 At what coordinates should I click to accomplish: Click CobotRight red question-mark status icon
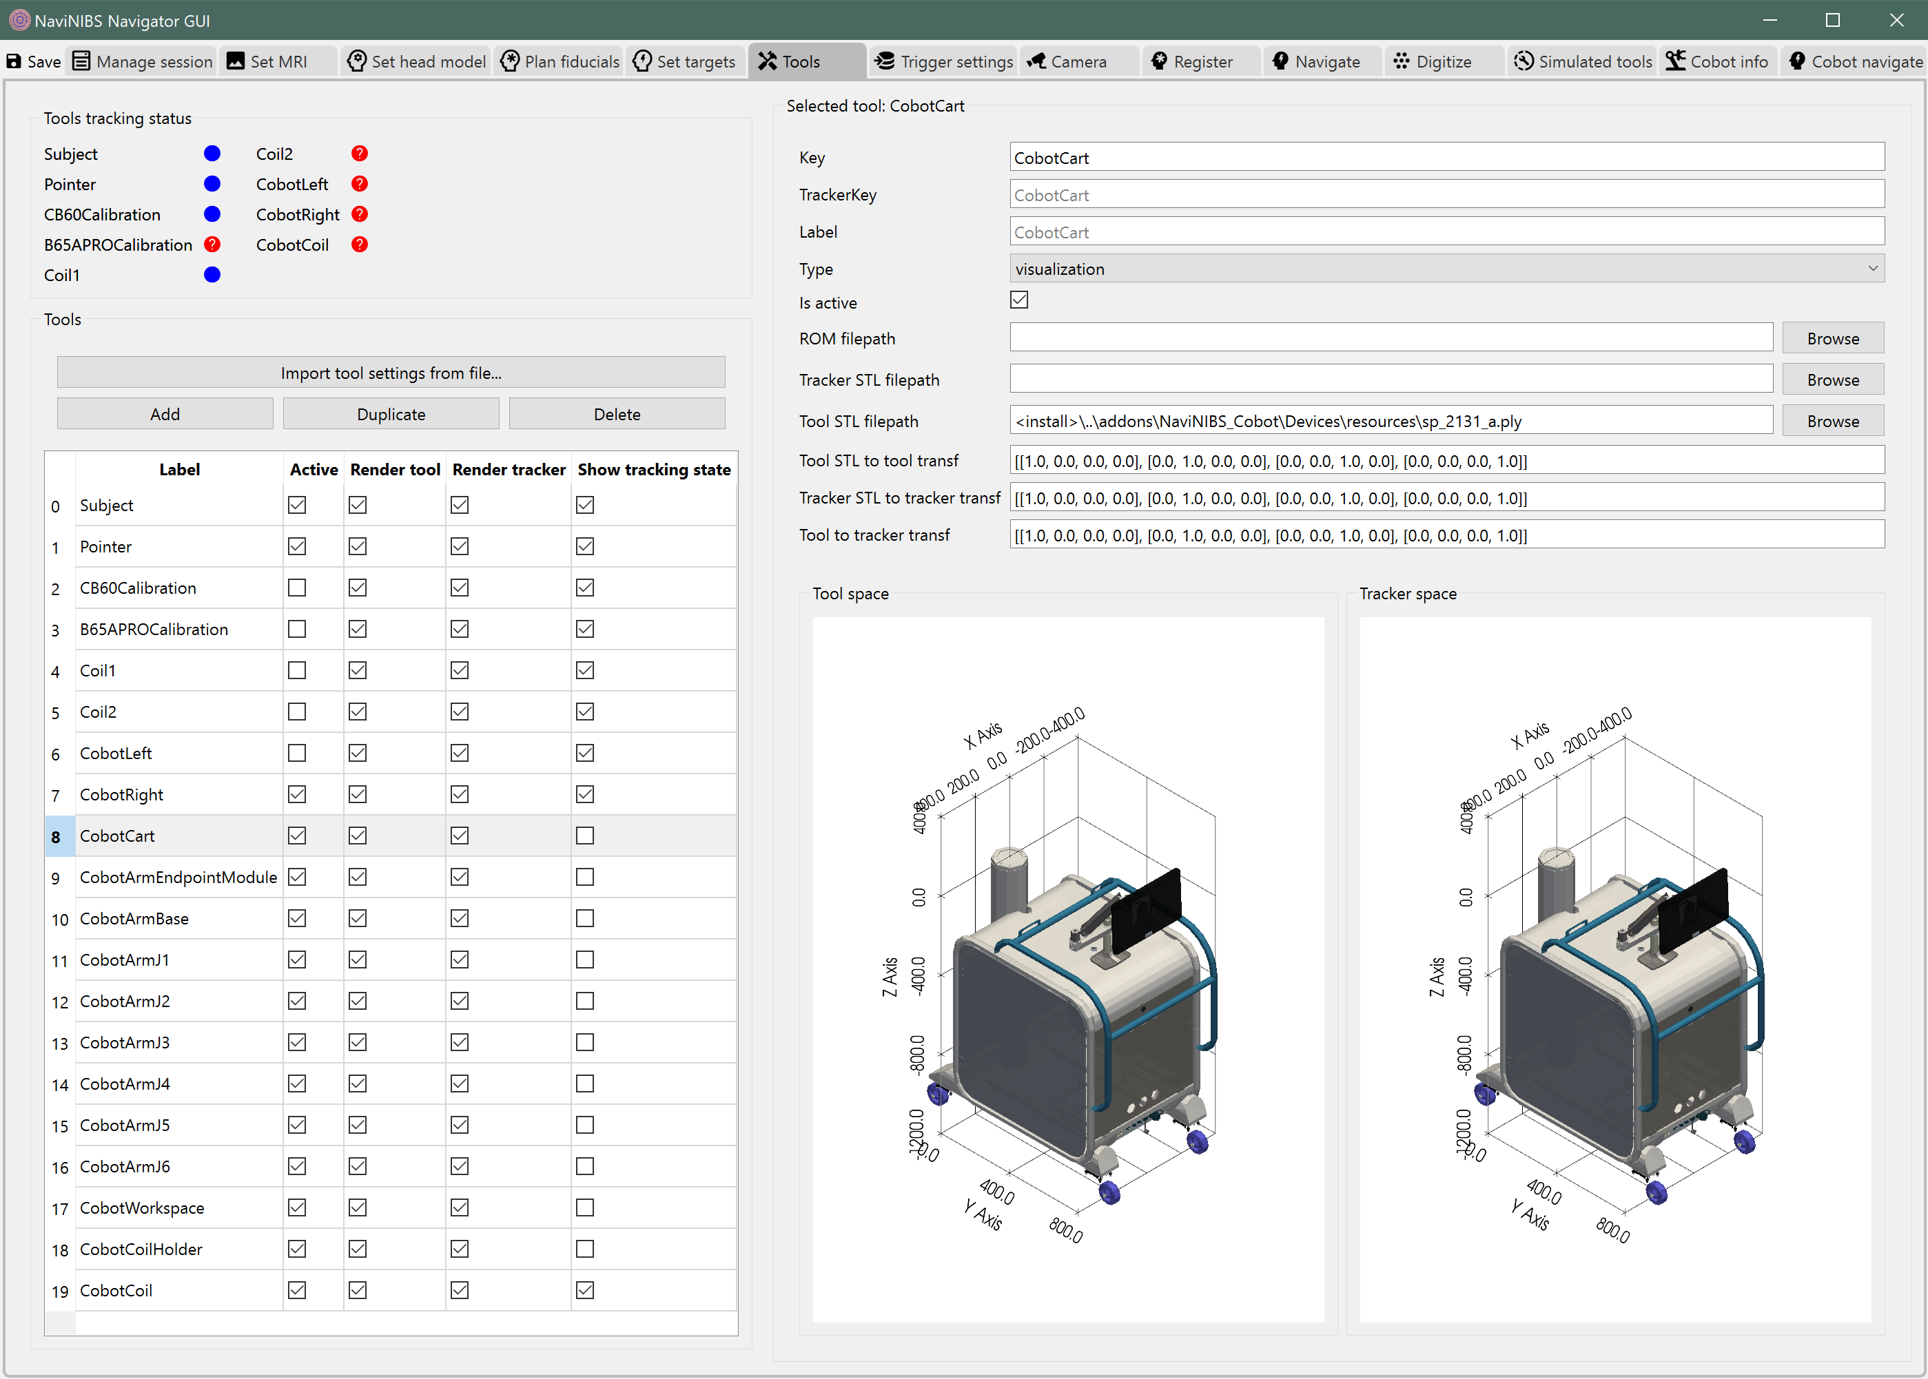[359, 214]
